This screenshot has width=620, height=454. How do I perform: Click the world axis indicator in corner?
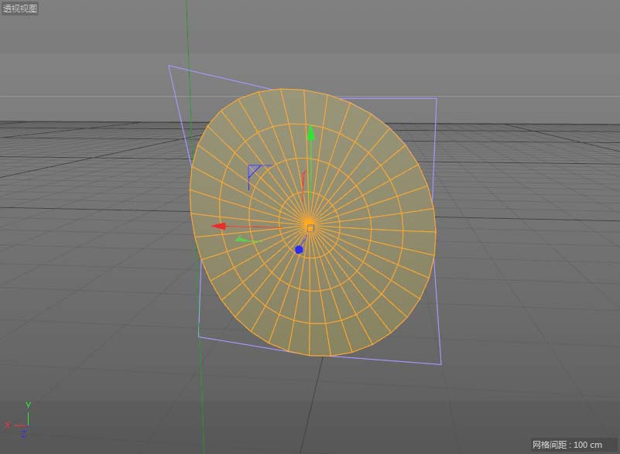(18, 420)
